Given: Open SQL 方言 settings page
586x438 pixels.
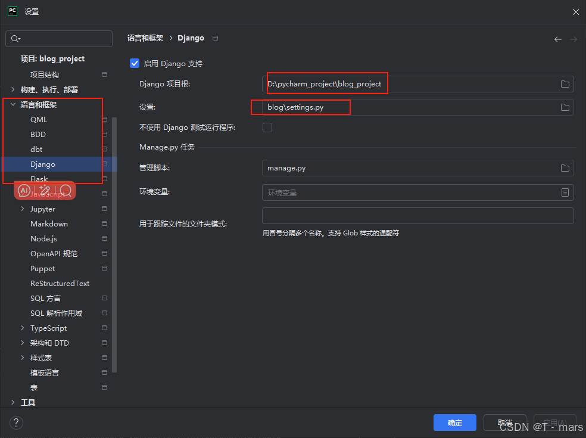Looking at the screenshot, I should coord(46,299).
